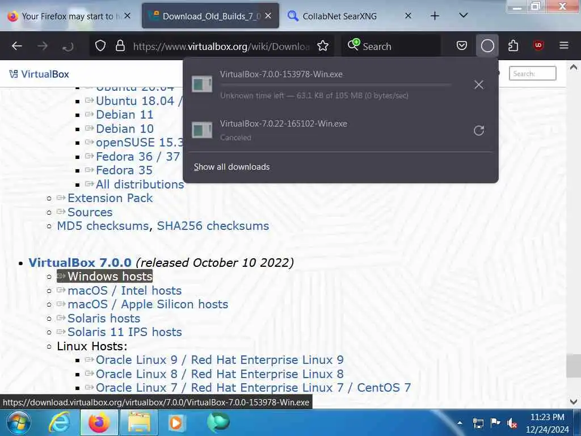Focus the Firefox Search box
581x436 pixels.
click(x=391, y=47)
